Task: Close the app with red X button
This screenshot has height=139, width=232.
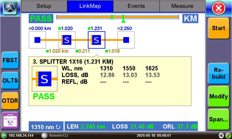Action: 219,8
